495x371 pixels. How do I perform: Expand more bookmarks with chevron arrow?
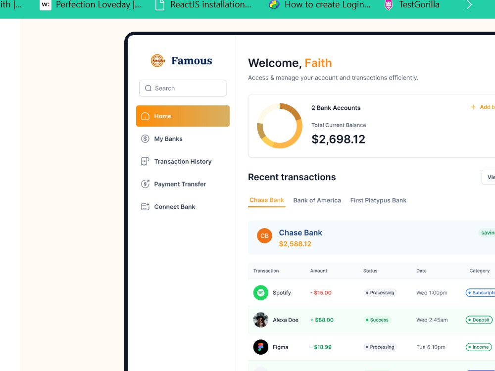469,5
